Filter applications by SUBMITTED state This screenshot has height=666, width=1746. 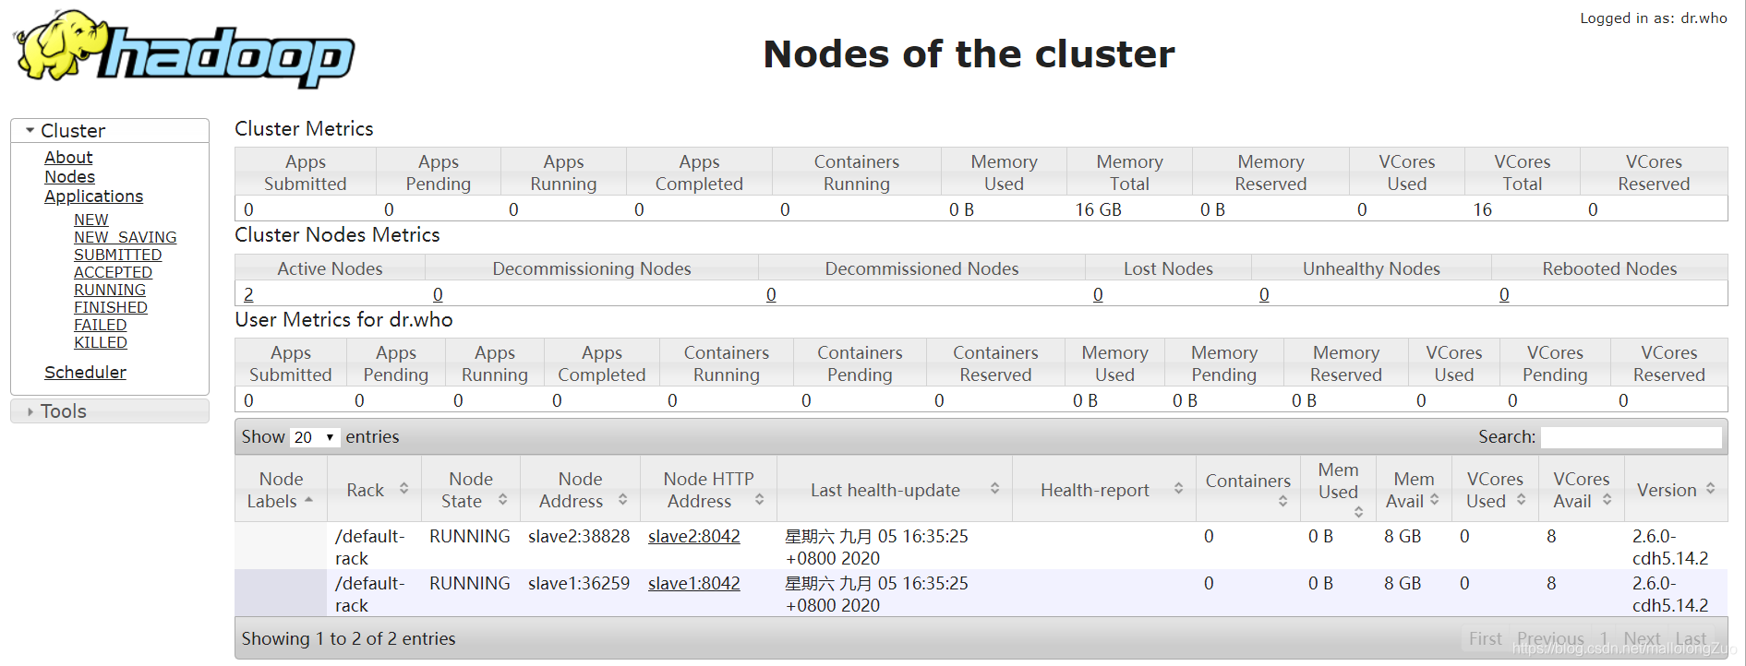(x=117, y=255)
